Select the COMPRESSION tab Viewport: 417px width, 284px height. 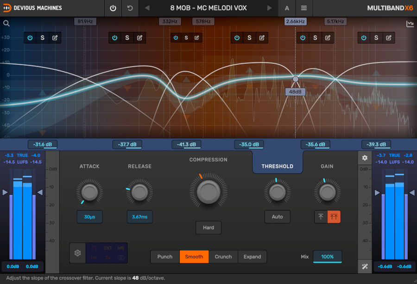(x=208, y=160)
